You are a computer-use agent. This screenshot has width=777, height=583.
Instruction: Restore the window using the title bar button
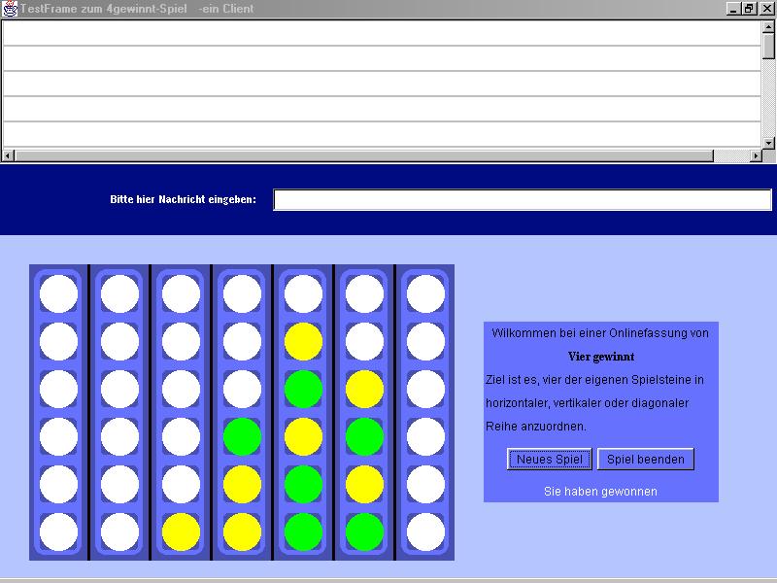[x=749, y=9]
